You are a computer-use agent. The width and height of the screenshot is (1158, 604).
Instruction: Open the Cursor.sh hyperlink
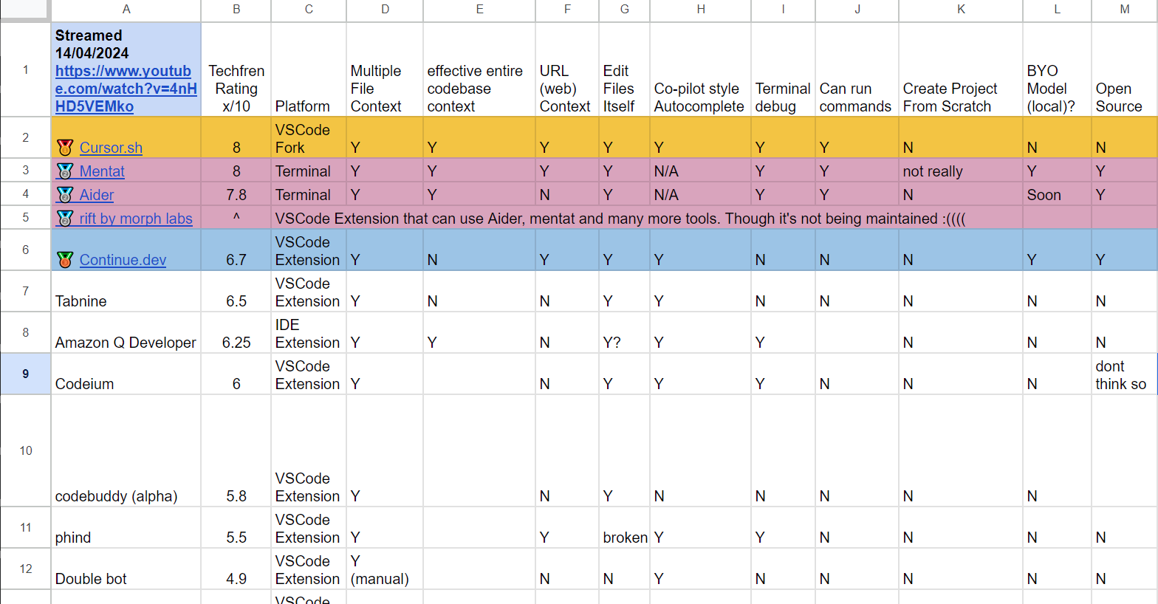(x=111, y=148)
